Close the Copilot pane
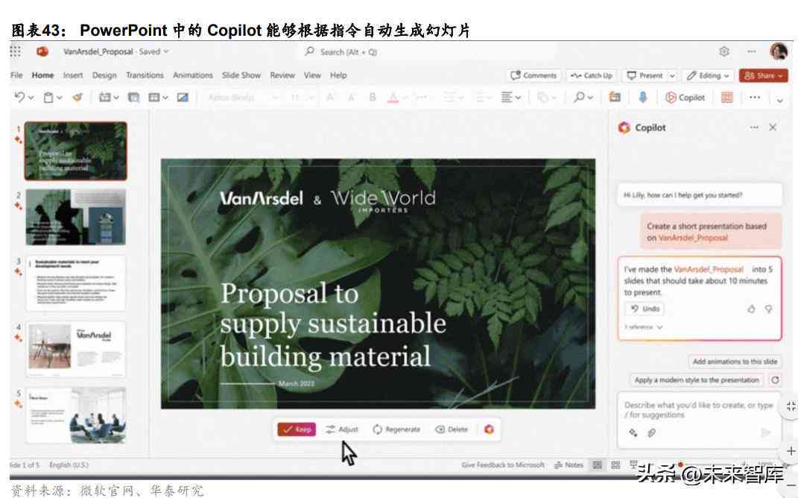Viewport: 798px width, 498px height. tap(773, 127)
